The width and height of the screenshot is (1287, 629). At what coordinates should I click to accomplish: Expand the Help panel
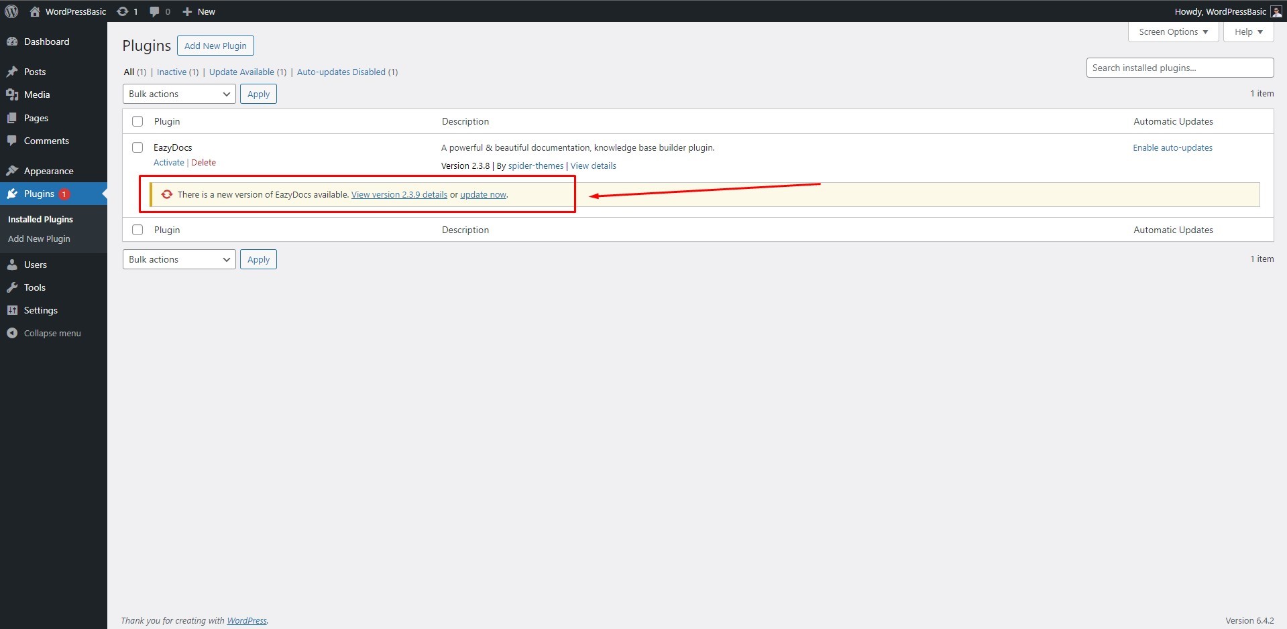pyautogui.click(x=1248, y=31)
